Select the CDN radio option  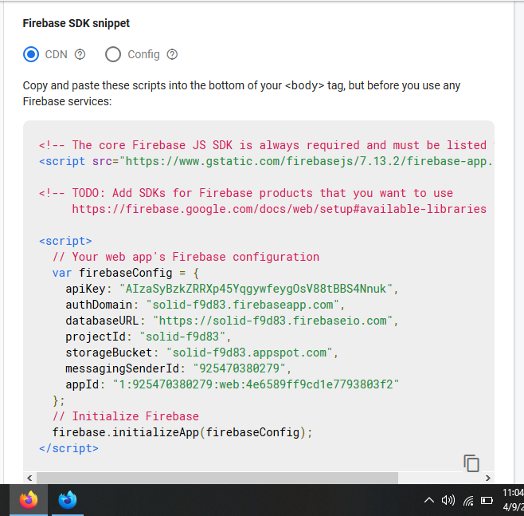click(x=31, y=55)
